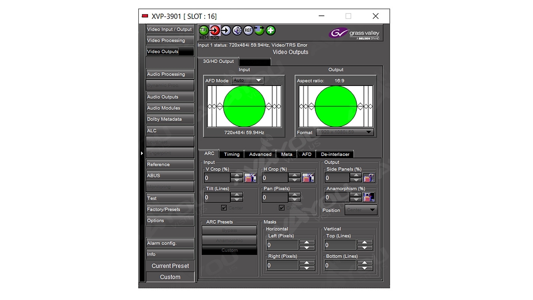The image size is (533, 300).
Task: Click the speaker audio status icon
Action: (237, 30)
